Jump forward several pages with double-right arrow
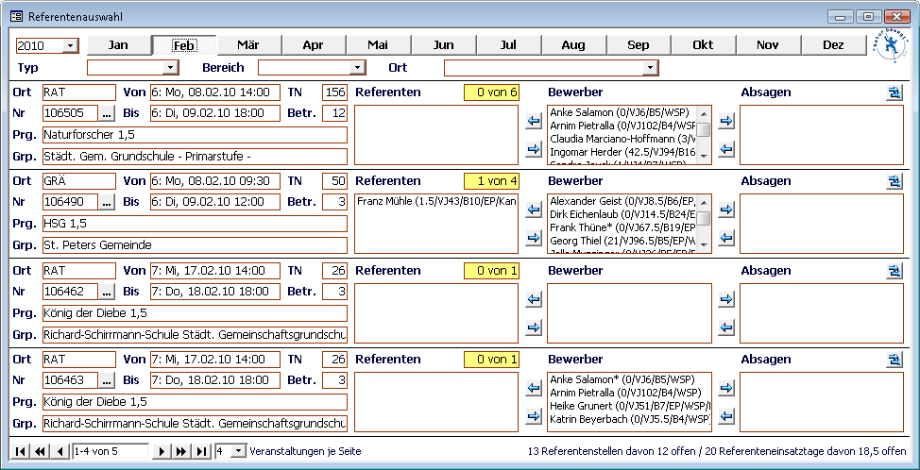This screenshot has width=920, height=470. point(180,451)
